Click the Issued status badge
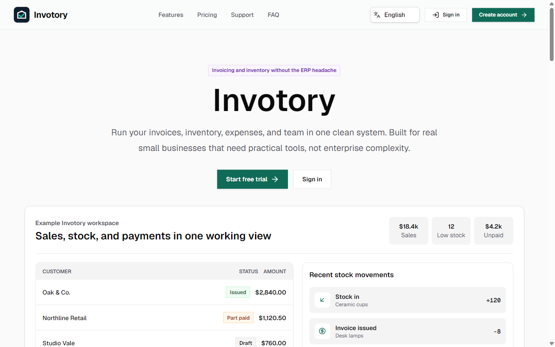Image resolution: width=555 pixels, height=347 pixels. coord(238,292)
